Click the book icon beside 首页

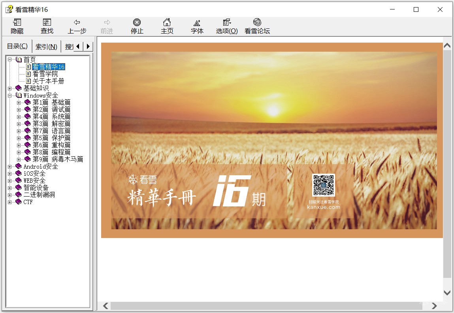point(19,60)
